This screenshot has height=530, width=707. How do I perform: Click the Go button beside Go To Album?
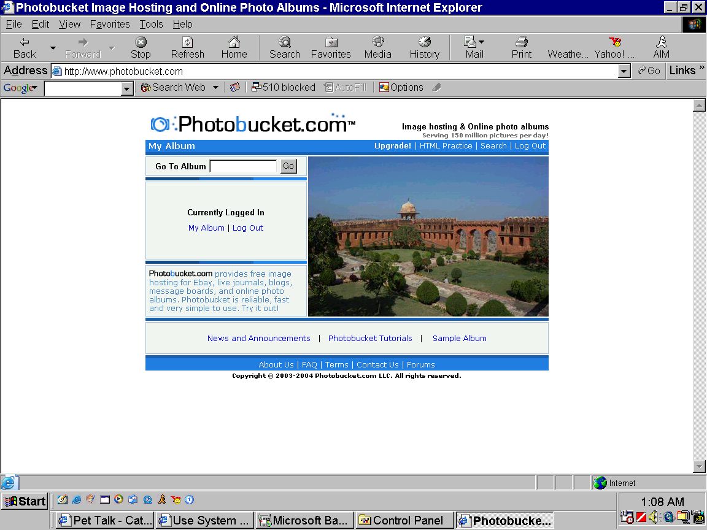(288, 166)
